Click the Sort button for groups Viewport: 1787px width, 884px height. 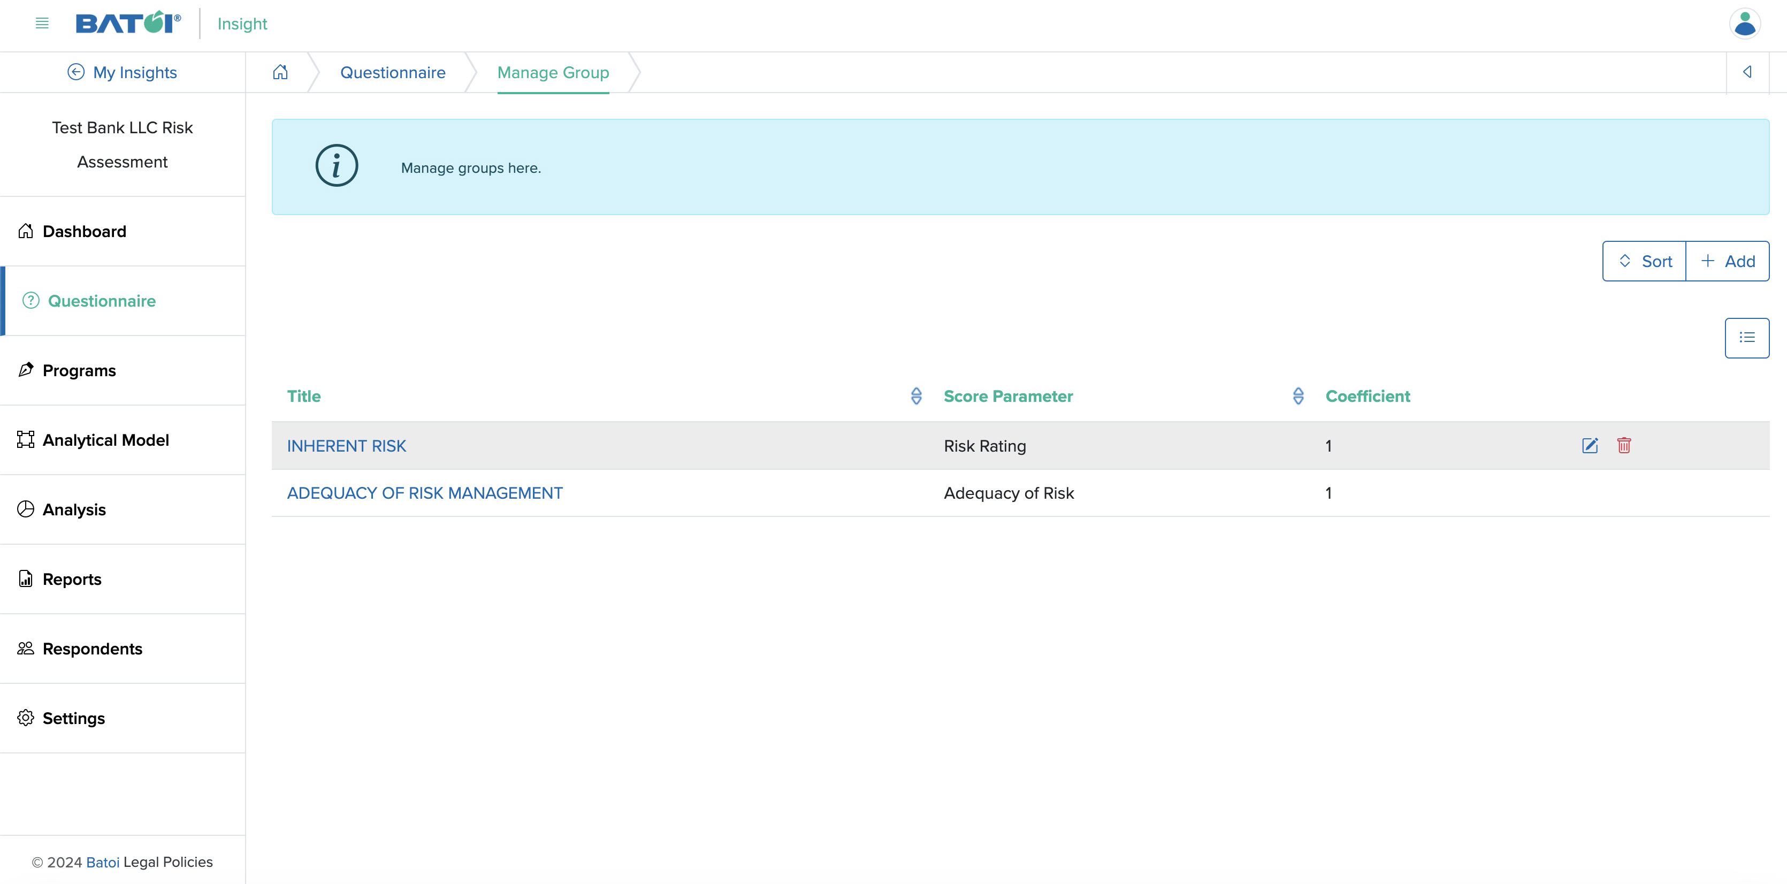1645,262
